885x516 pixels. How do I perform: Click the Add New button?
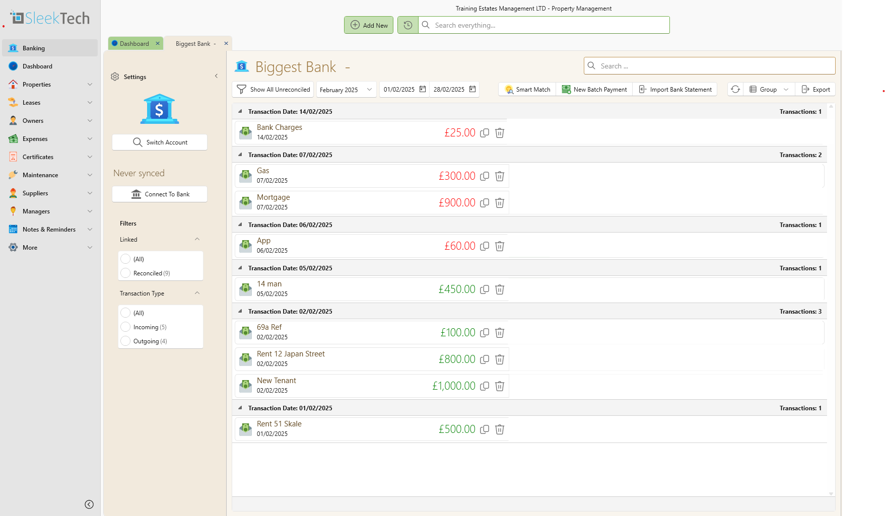369,25
